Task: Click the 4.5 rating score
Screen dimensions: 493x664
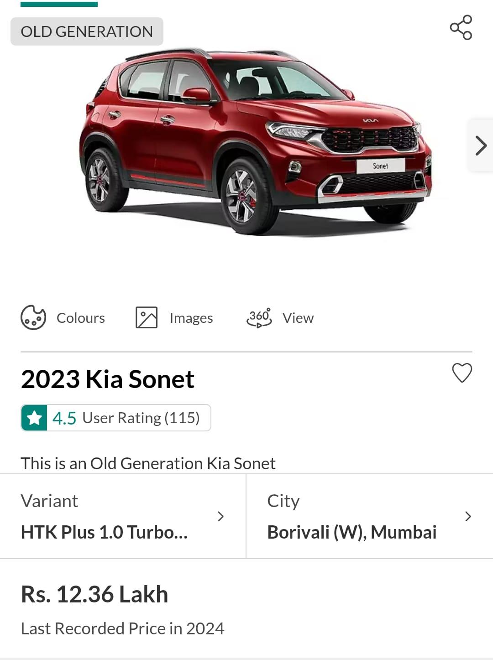Action: (x=64, y=418)
